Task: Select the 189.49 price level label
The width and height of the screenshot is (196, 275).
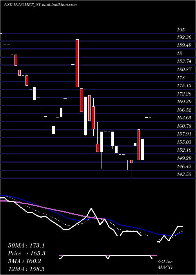Action: click(x=184, y=45)
